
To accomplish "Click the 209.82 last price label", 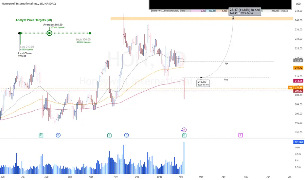I will pyautogui.click(x=298, y=91).
